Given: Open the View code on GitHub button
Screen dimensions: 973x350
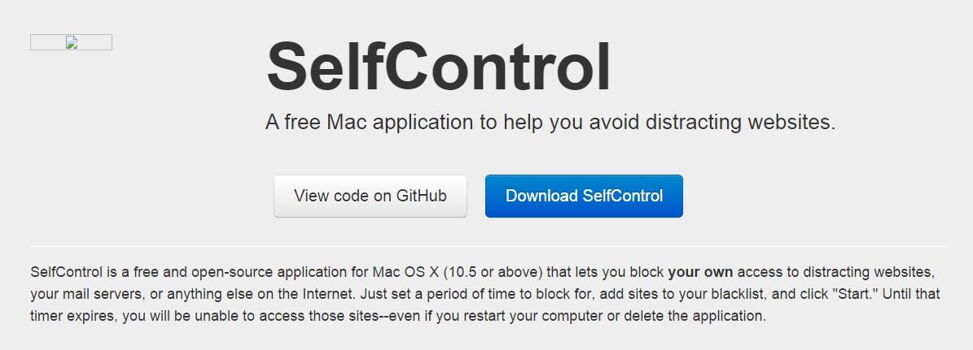Looking at the screenshot, I should [x=370, y=196].
